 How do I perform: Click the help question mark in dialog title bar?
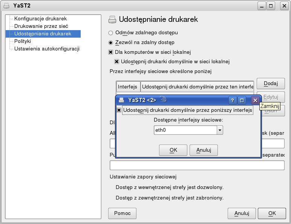point(233,100)
